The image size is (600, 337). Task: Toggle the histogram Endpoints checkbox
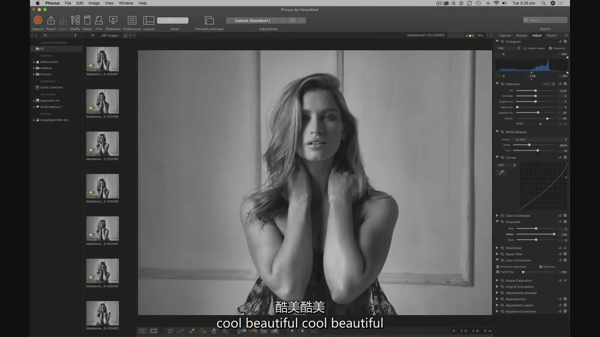tap(550, 48)
